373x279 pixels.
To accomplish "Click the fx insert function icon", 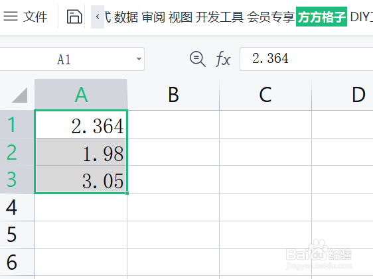I will click(223, 59).
